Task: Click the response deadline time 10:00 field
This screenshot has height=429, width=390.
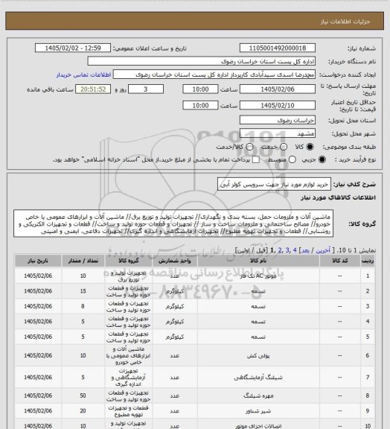Action: pyautogui.click(x=200, y=89)
